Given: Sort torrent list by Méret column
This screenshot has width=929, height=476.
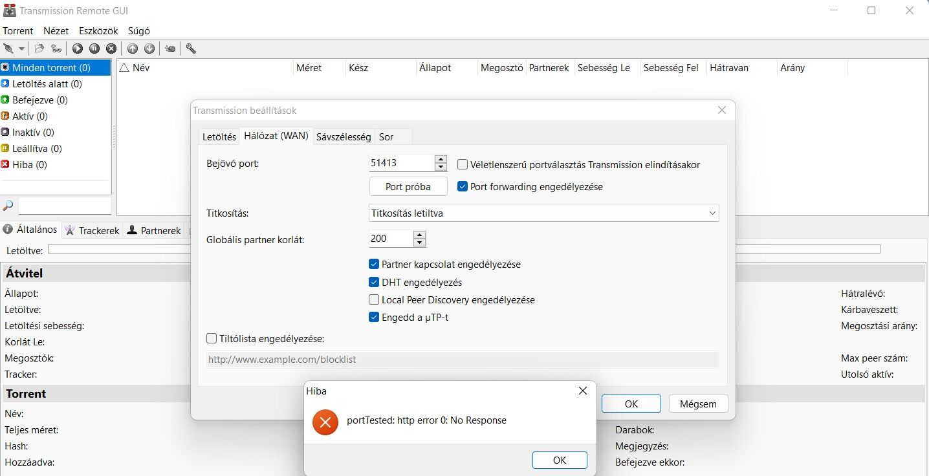Looking at the screenshot, I should coord(319,67).
